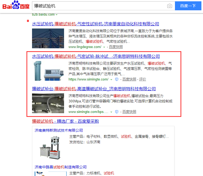Click the 保 badge next to www.simingte.com/bps

pyautogui.click(x=117, y=112)
